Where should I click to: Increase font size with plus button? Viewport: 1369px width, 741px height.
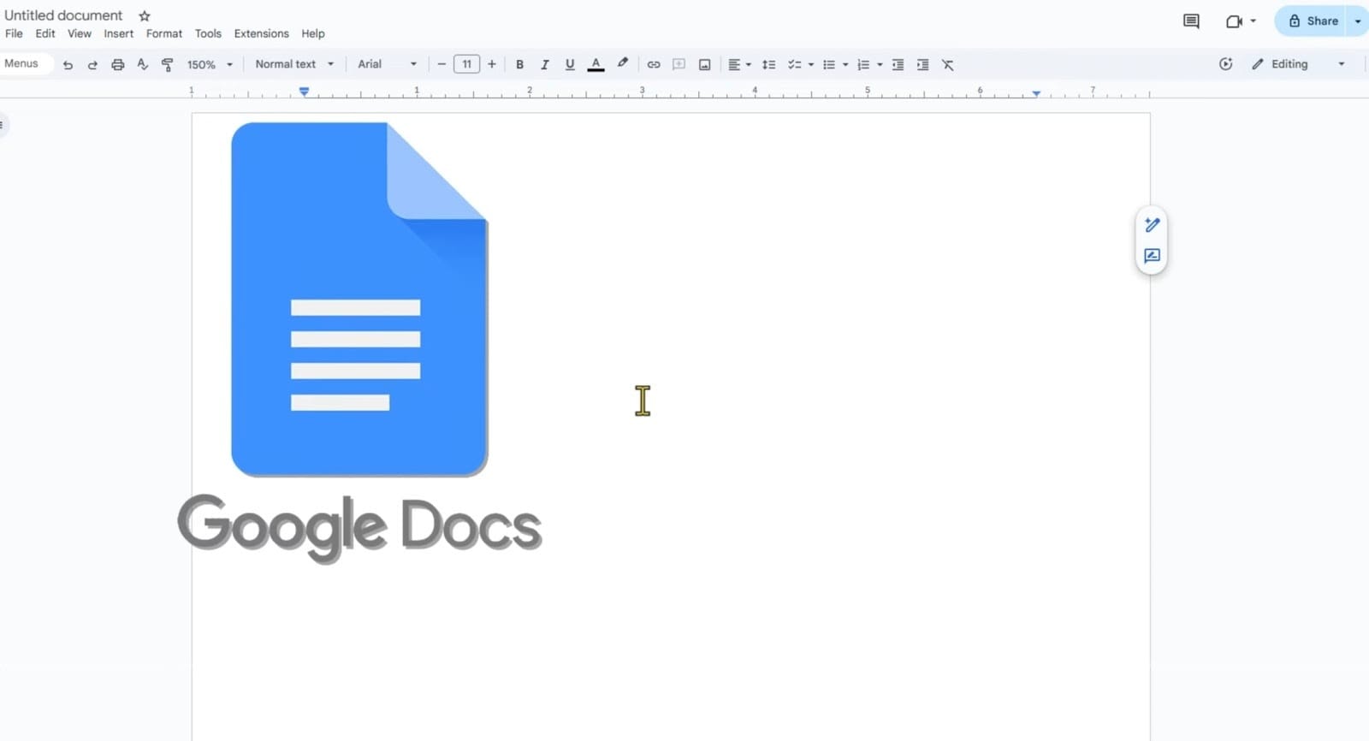[492, 64]
